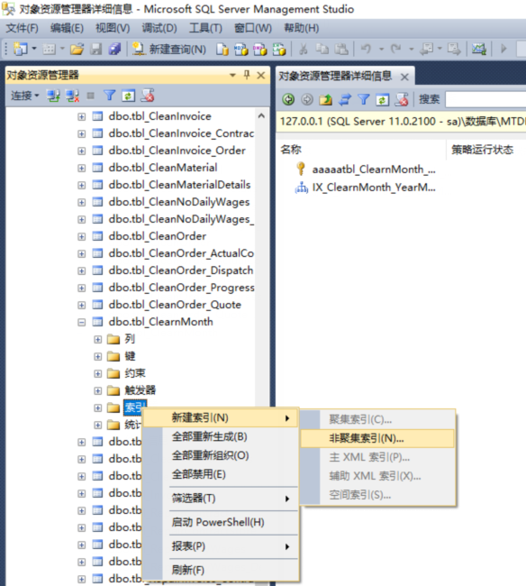Click the filter funnel icon in Object Explorer
Viewport: 526px width, 586px height.
point(109,96)
